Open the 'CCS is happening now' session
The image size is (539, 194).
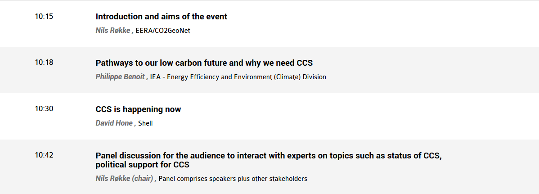click(138, 109)
